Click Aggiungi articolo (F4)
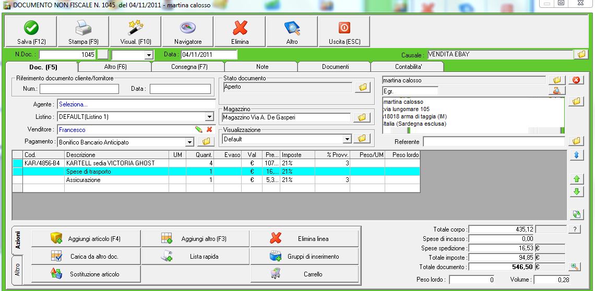This screenshot has height=291, width=595. click(x=86, y=239)
